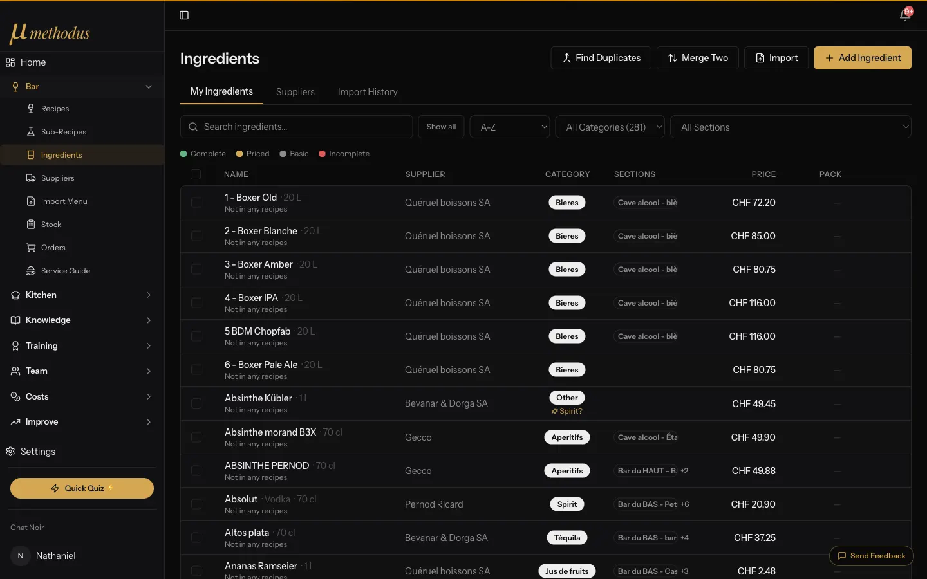Click Pernod Ricard supplier cell
Viewport: 927px width, 579px height.
coord(434,504)
